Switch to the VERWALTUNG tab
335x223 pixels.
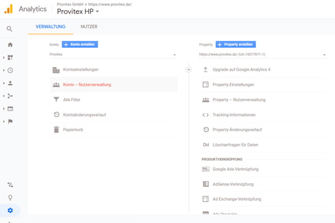tap(51, 27)
